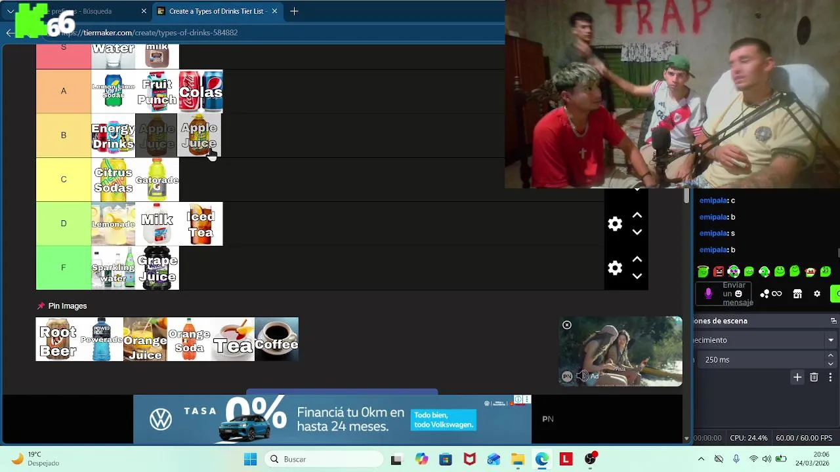Add a new scene transition
This screenshot has width=840, height=472.
tap(797, 378)
